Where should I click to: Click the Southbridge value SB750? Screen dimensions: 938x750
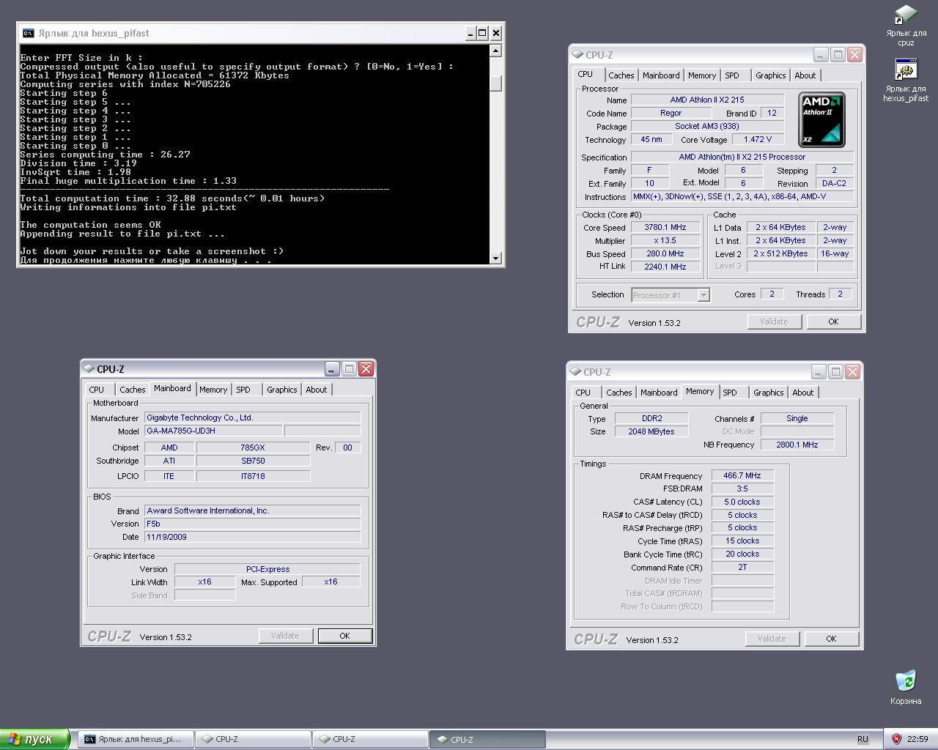(253, 461)
